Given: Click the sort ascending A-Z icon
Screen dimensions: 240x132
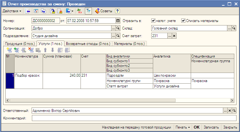Looking at the screenshot, I should pyautogui.click(x=60, y=50).
